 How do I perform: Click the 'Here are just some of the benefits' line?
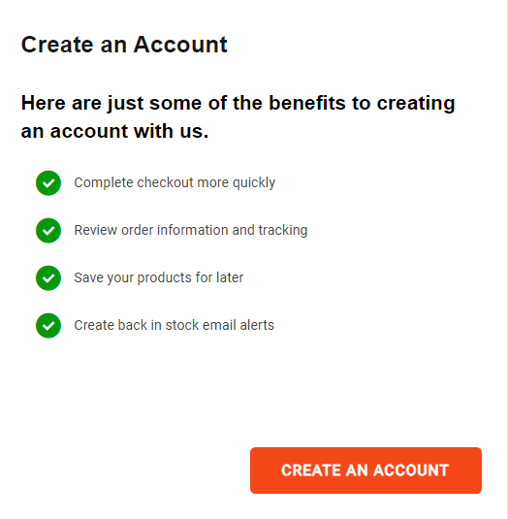tap(238, 103)
